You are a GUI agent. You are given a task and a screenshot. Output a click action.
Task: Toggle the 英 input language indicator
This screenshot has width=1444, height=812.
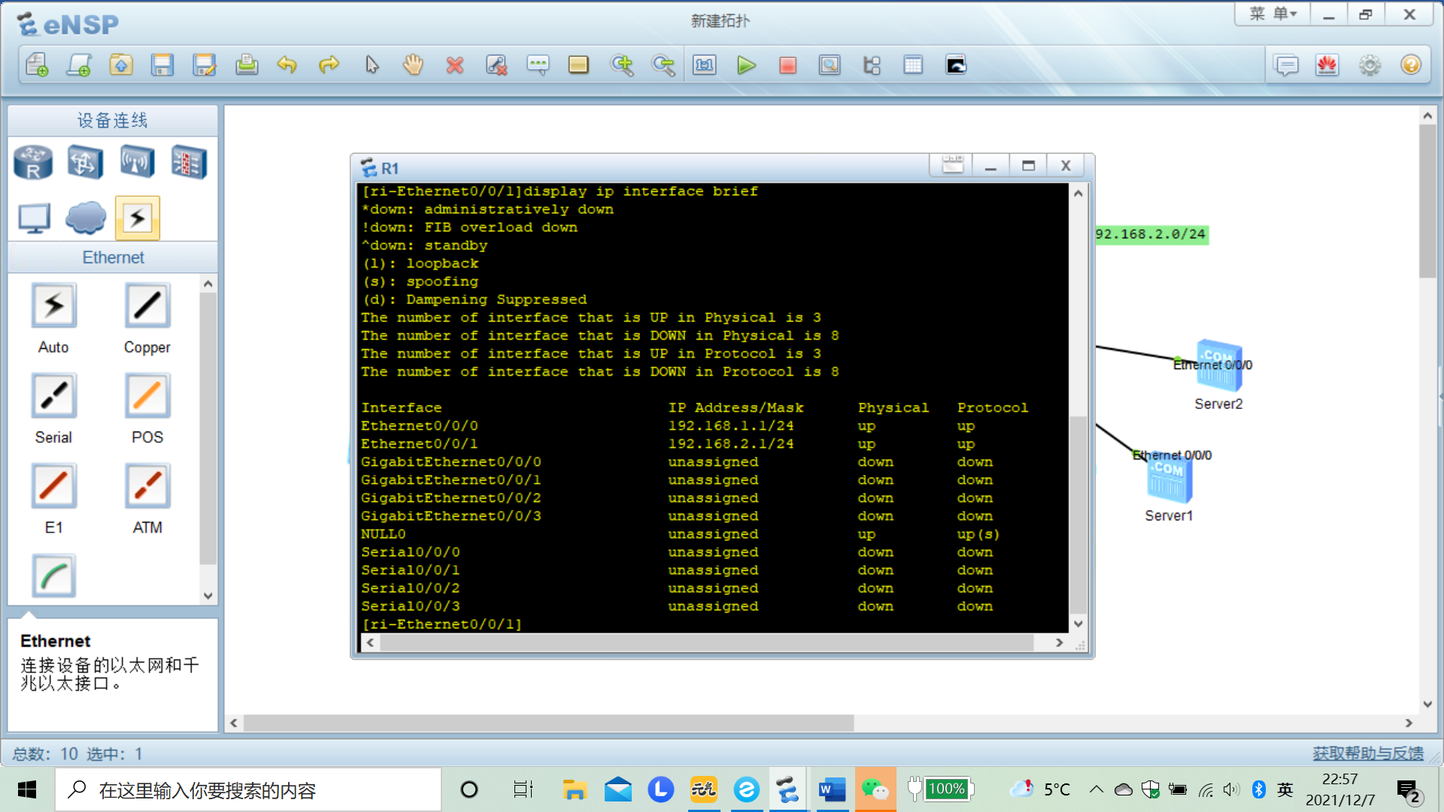(1285, 789)
